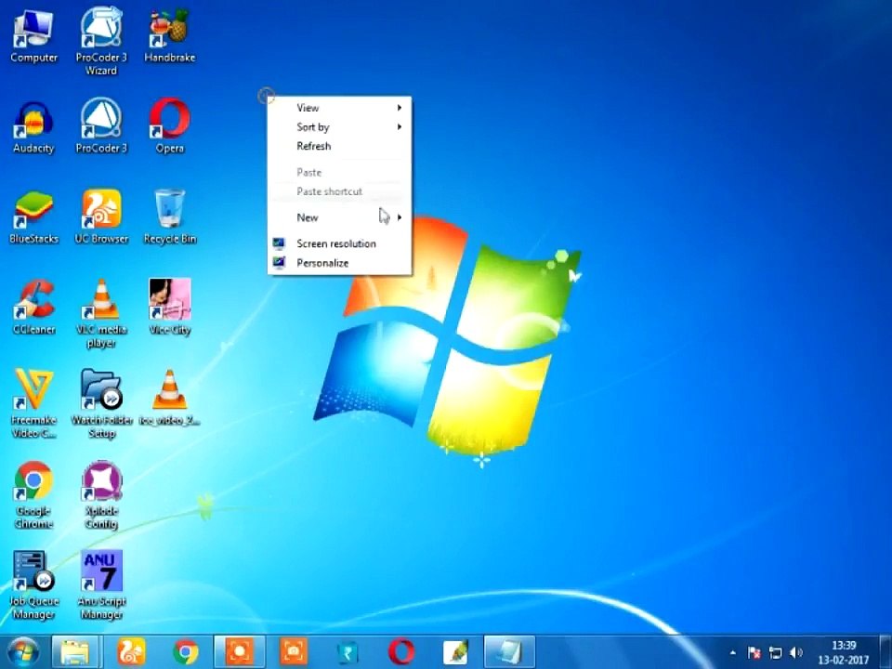This screenshot has width=892, height=669.
Task: Select the Anu Script Manager icon
Action: 101,584
